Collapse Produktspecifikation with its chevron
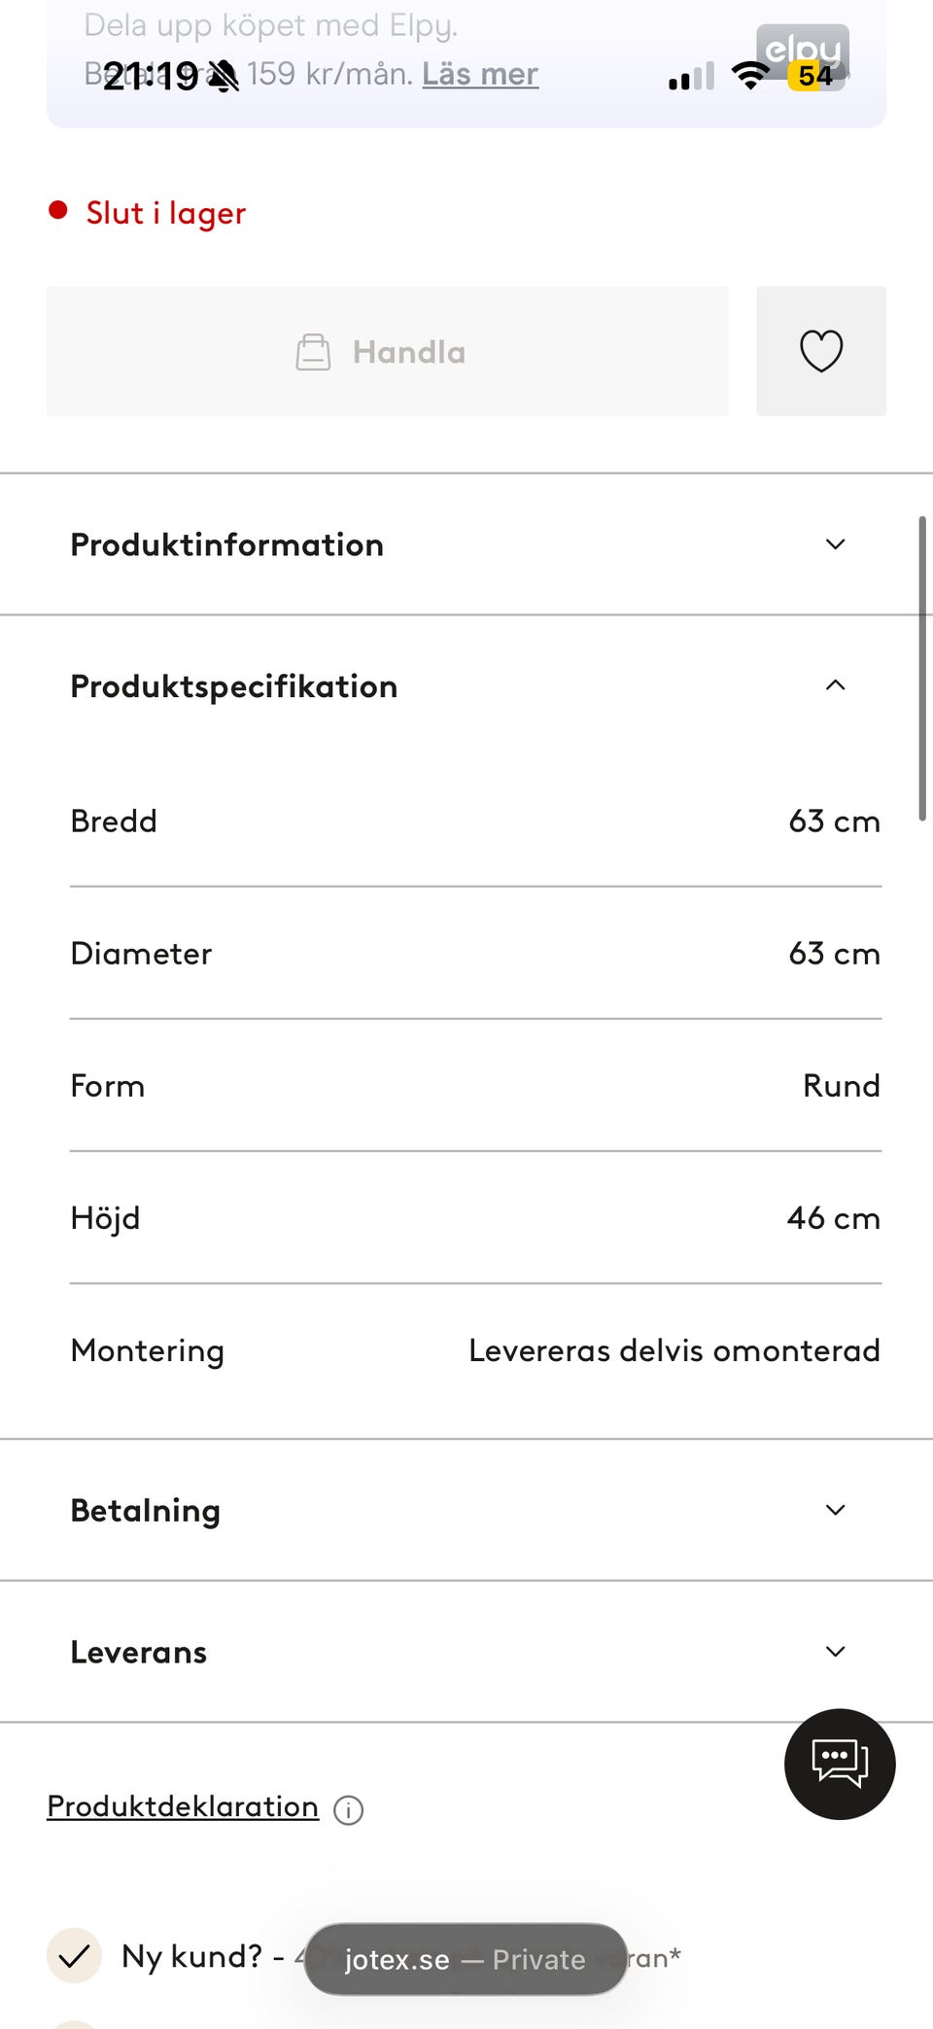933x2029 pixels. coord(835,685)
